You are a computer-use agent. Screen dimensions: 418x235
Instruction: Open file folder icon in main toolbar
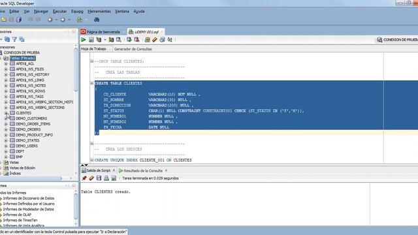4,20
